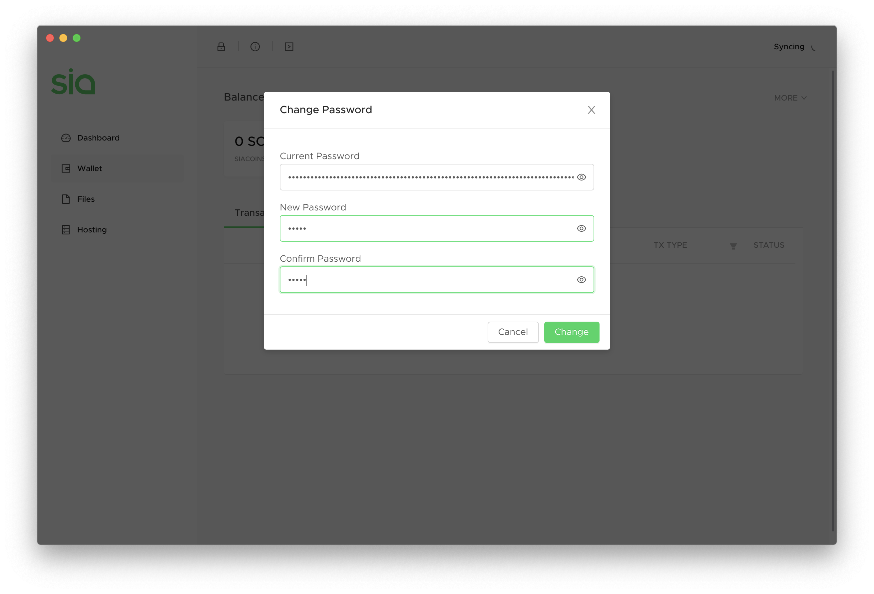The image size is (874, 594).
Task: Expand the MORE dropdown
Action: pyautogui.click(x=790, y=98)
